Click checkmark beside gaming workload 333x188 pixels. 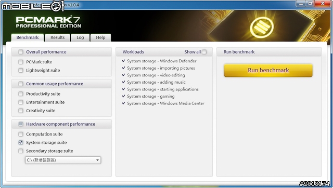[x=124, y=96]
